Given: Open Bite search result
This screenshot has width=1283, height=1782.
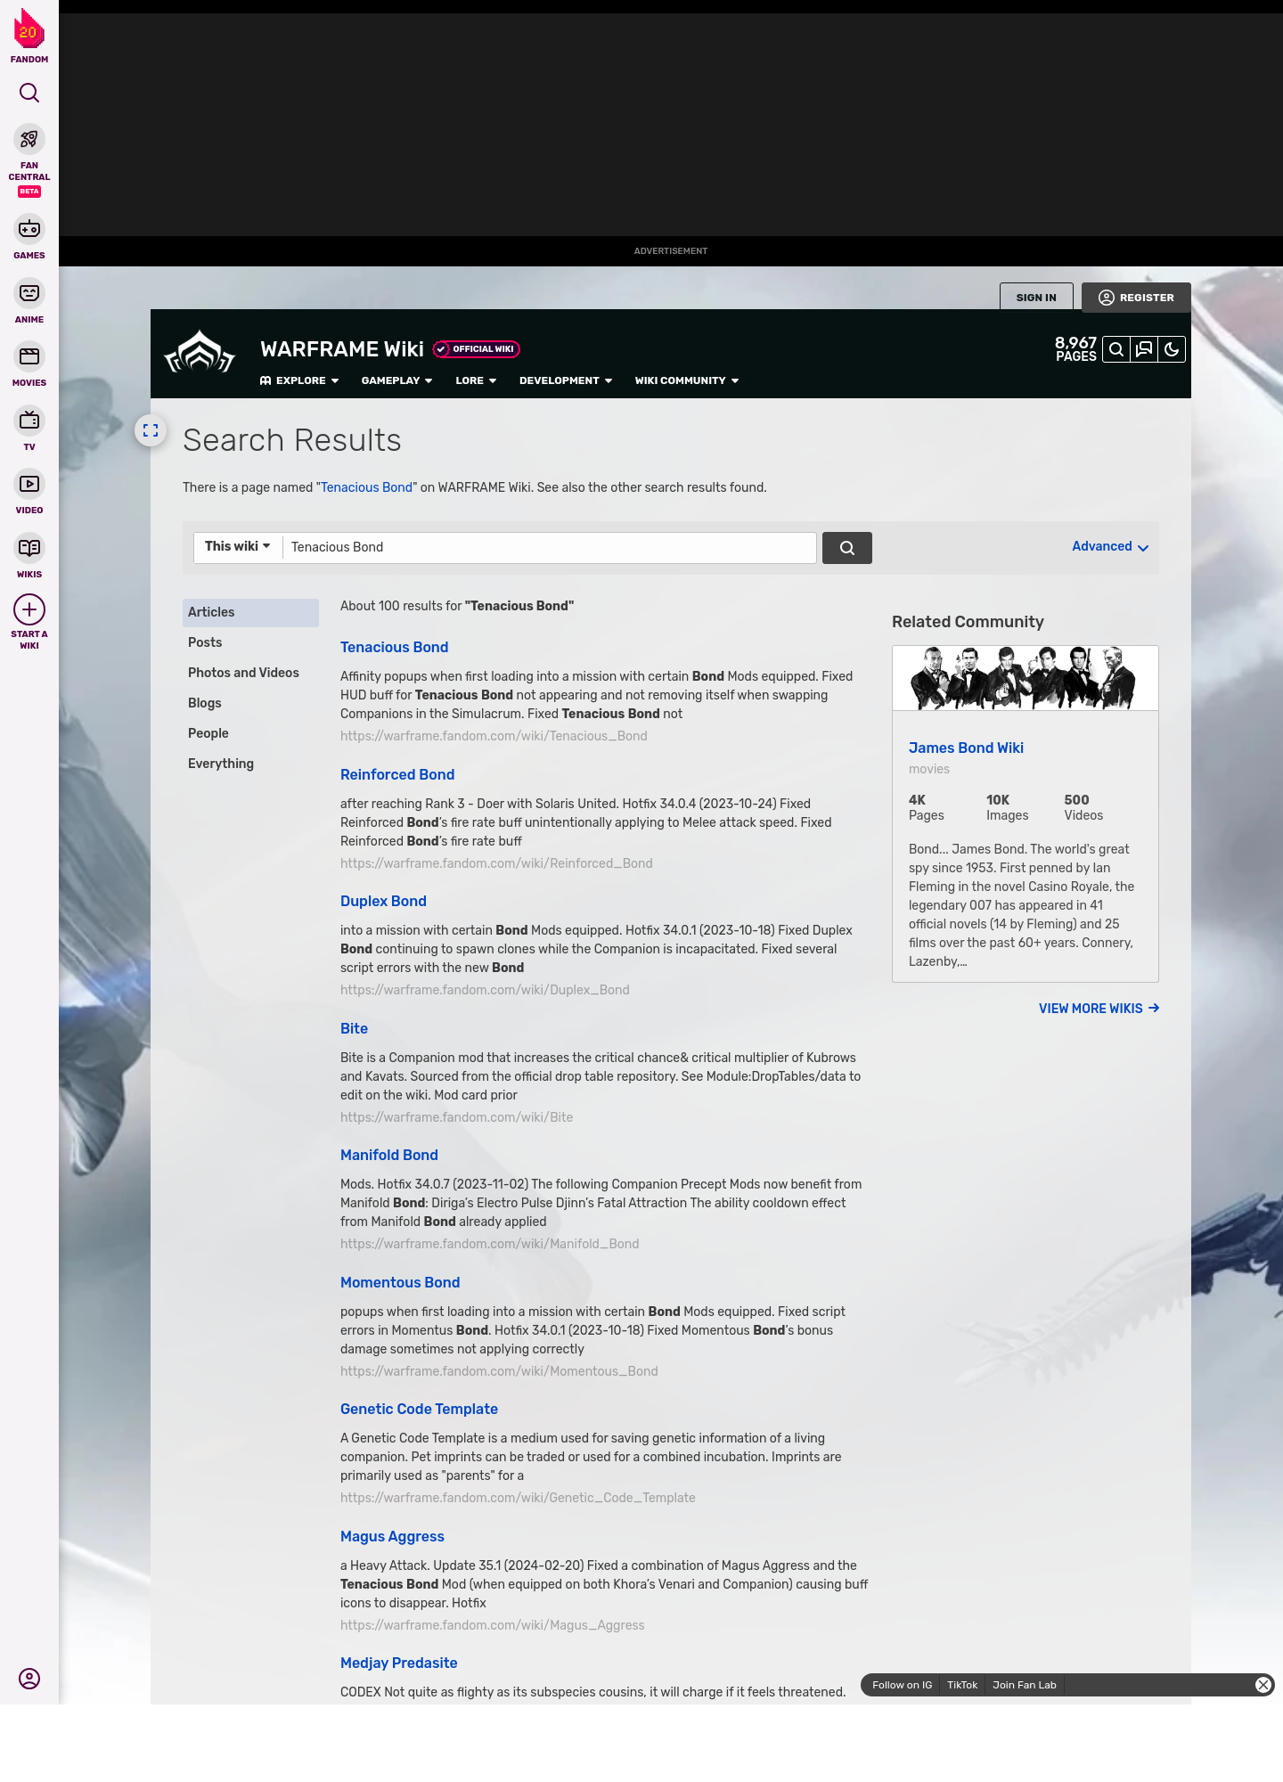Looking at the screenshot, I should (354, 1028).
